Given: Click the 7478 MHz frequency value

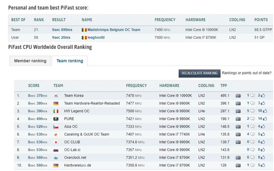Looking at the screenshot, I should 134,96.
